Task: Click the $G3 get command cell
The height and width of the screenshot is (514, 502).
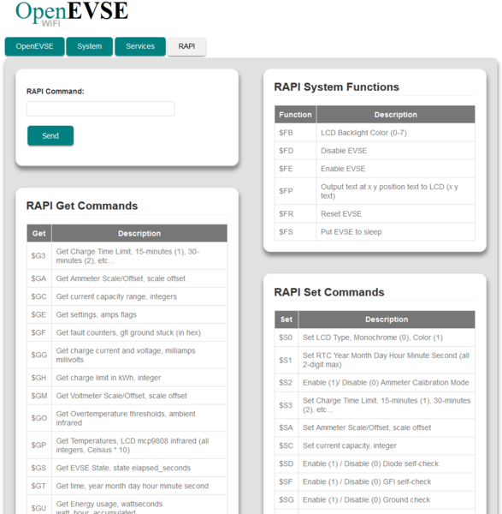Action: tap(39, 255)
